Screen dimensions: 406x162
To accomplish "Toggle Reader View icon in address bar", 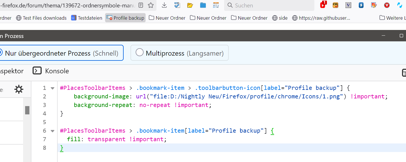I will pos(141,5).
